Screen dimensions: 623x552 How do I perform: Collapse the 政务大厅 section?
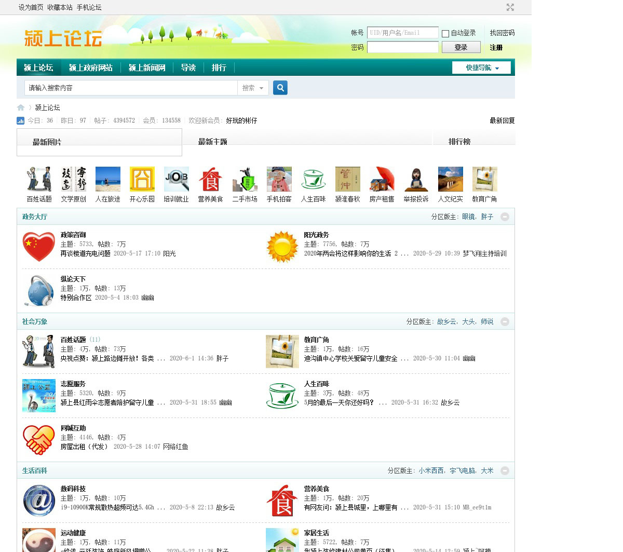click(x=505, y=217)
